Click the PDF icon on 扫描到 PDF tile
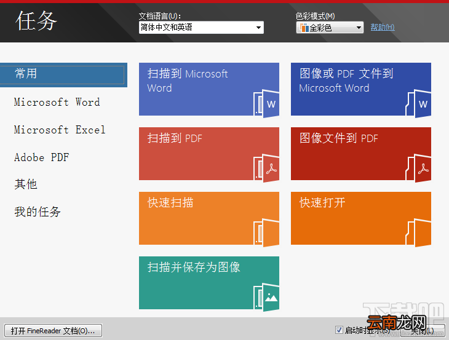449x340 pixels. pyautogui.click(x=266, y=168)
